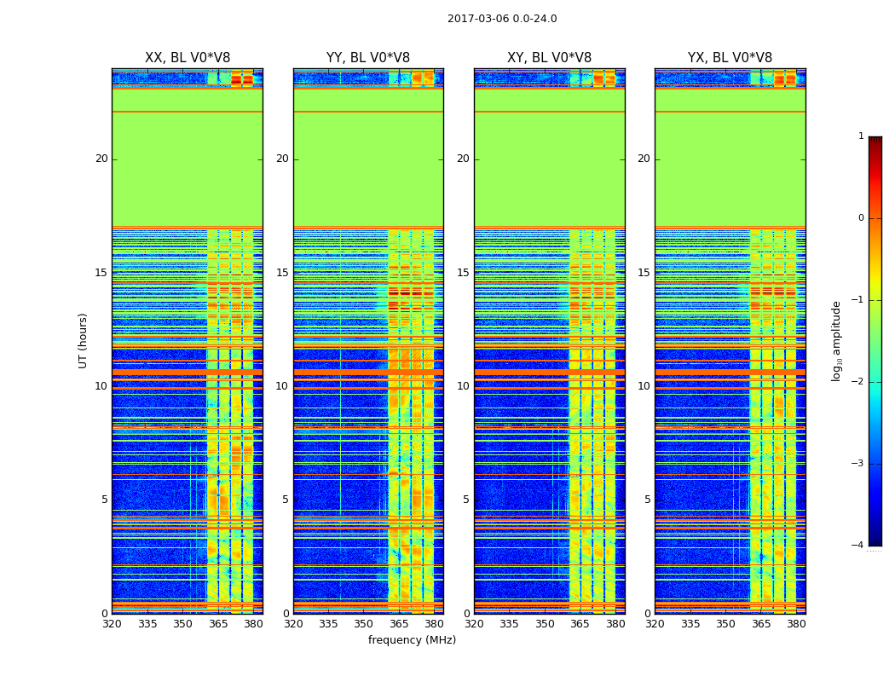Screen dimensions: 895x682
Task: Click the 'UT (hours)' y-axis label
Action: coord(83,340)
